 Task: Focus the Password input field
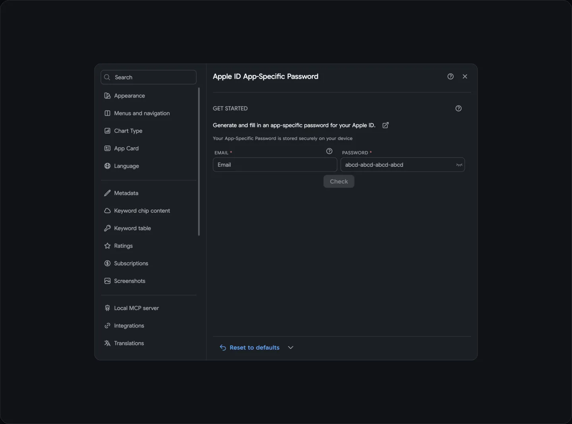402,165
